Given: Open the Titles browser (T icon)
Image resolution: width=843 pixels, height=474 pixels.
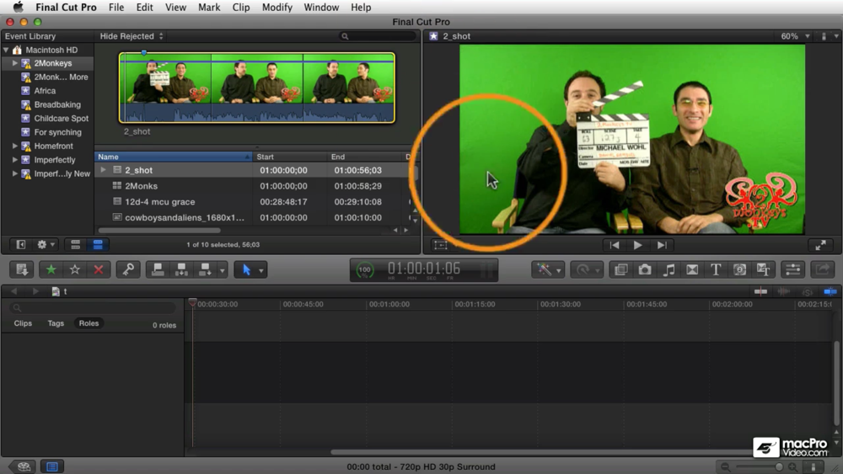Looking at the screenshot, I should (716, 270).
